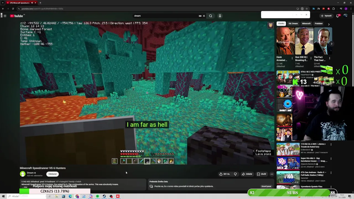Open the Hank Arrested short thumbnail
The height and width of the screenshot is (199, 354).
point(285,41)
